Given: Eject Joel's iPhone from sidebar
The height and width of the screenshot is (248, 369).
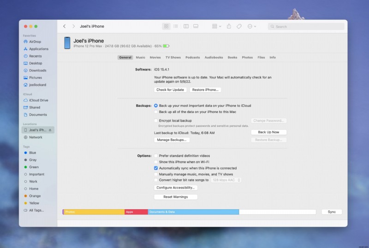Looking at the screenshot, I should pyautogui.click(x=50, y=130).
